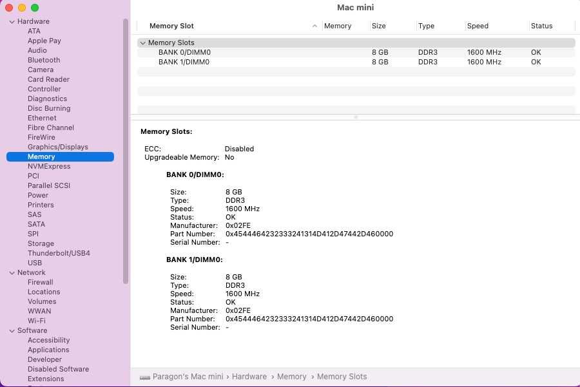Select SAS in the sidebar
Viewport: 580px width, 387px height.
[x=34, y=214]
